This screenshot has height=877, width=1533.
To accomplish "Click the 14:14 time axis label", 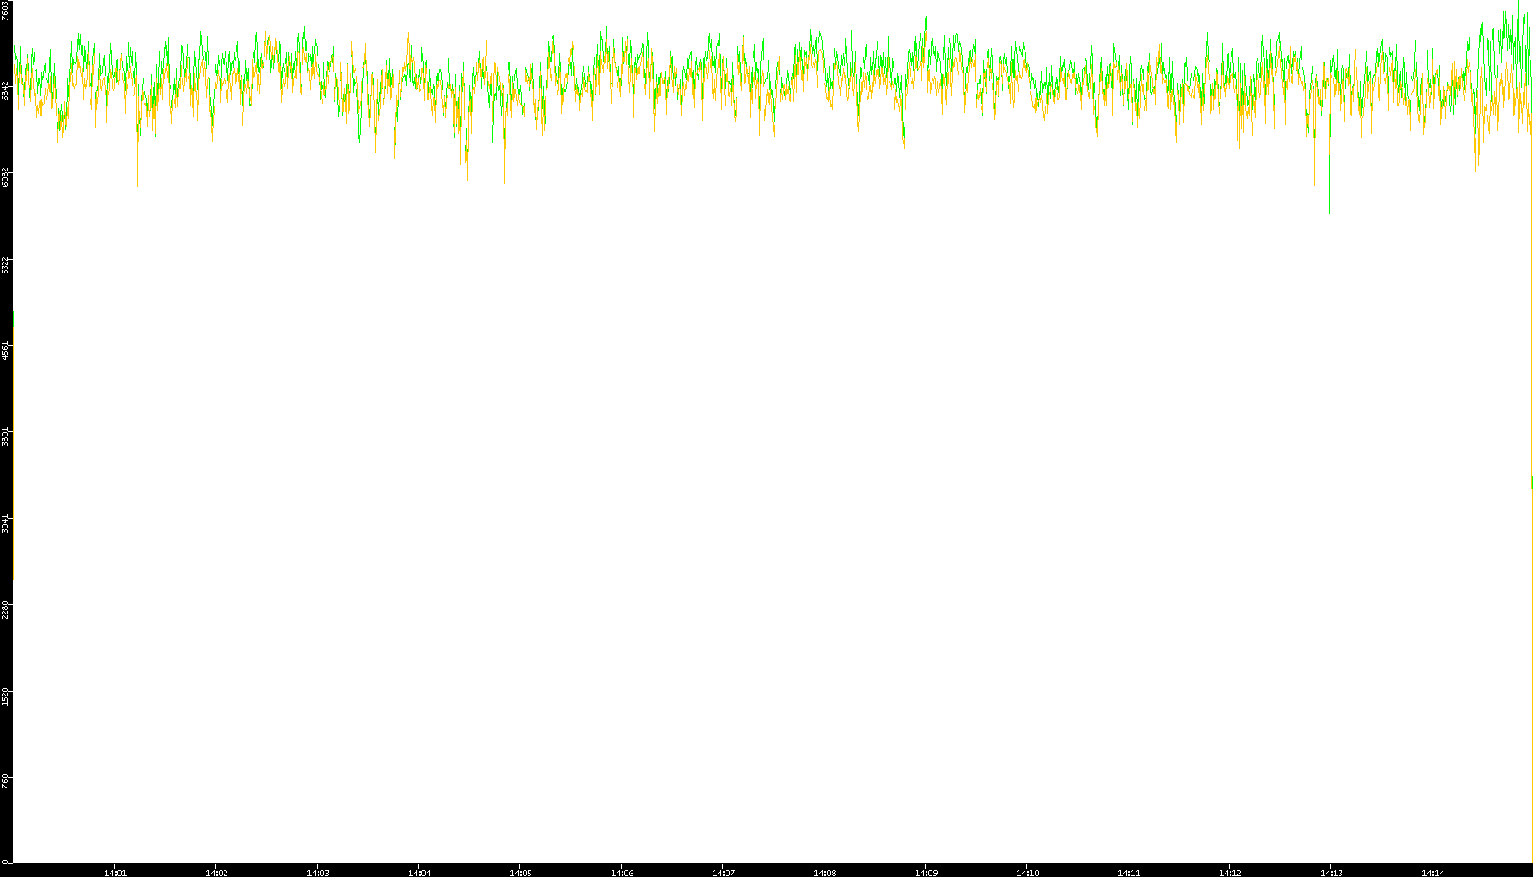I will [1432, 873].
